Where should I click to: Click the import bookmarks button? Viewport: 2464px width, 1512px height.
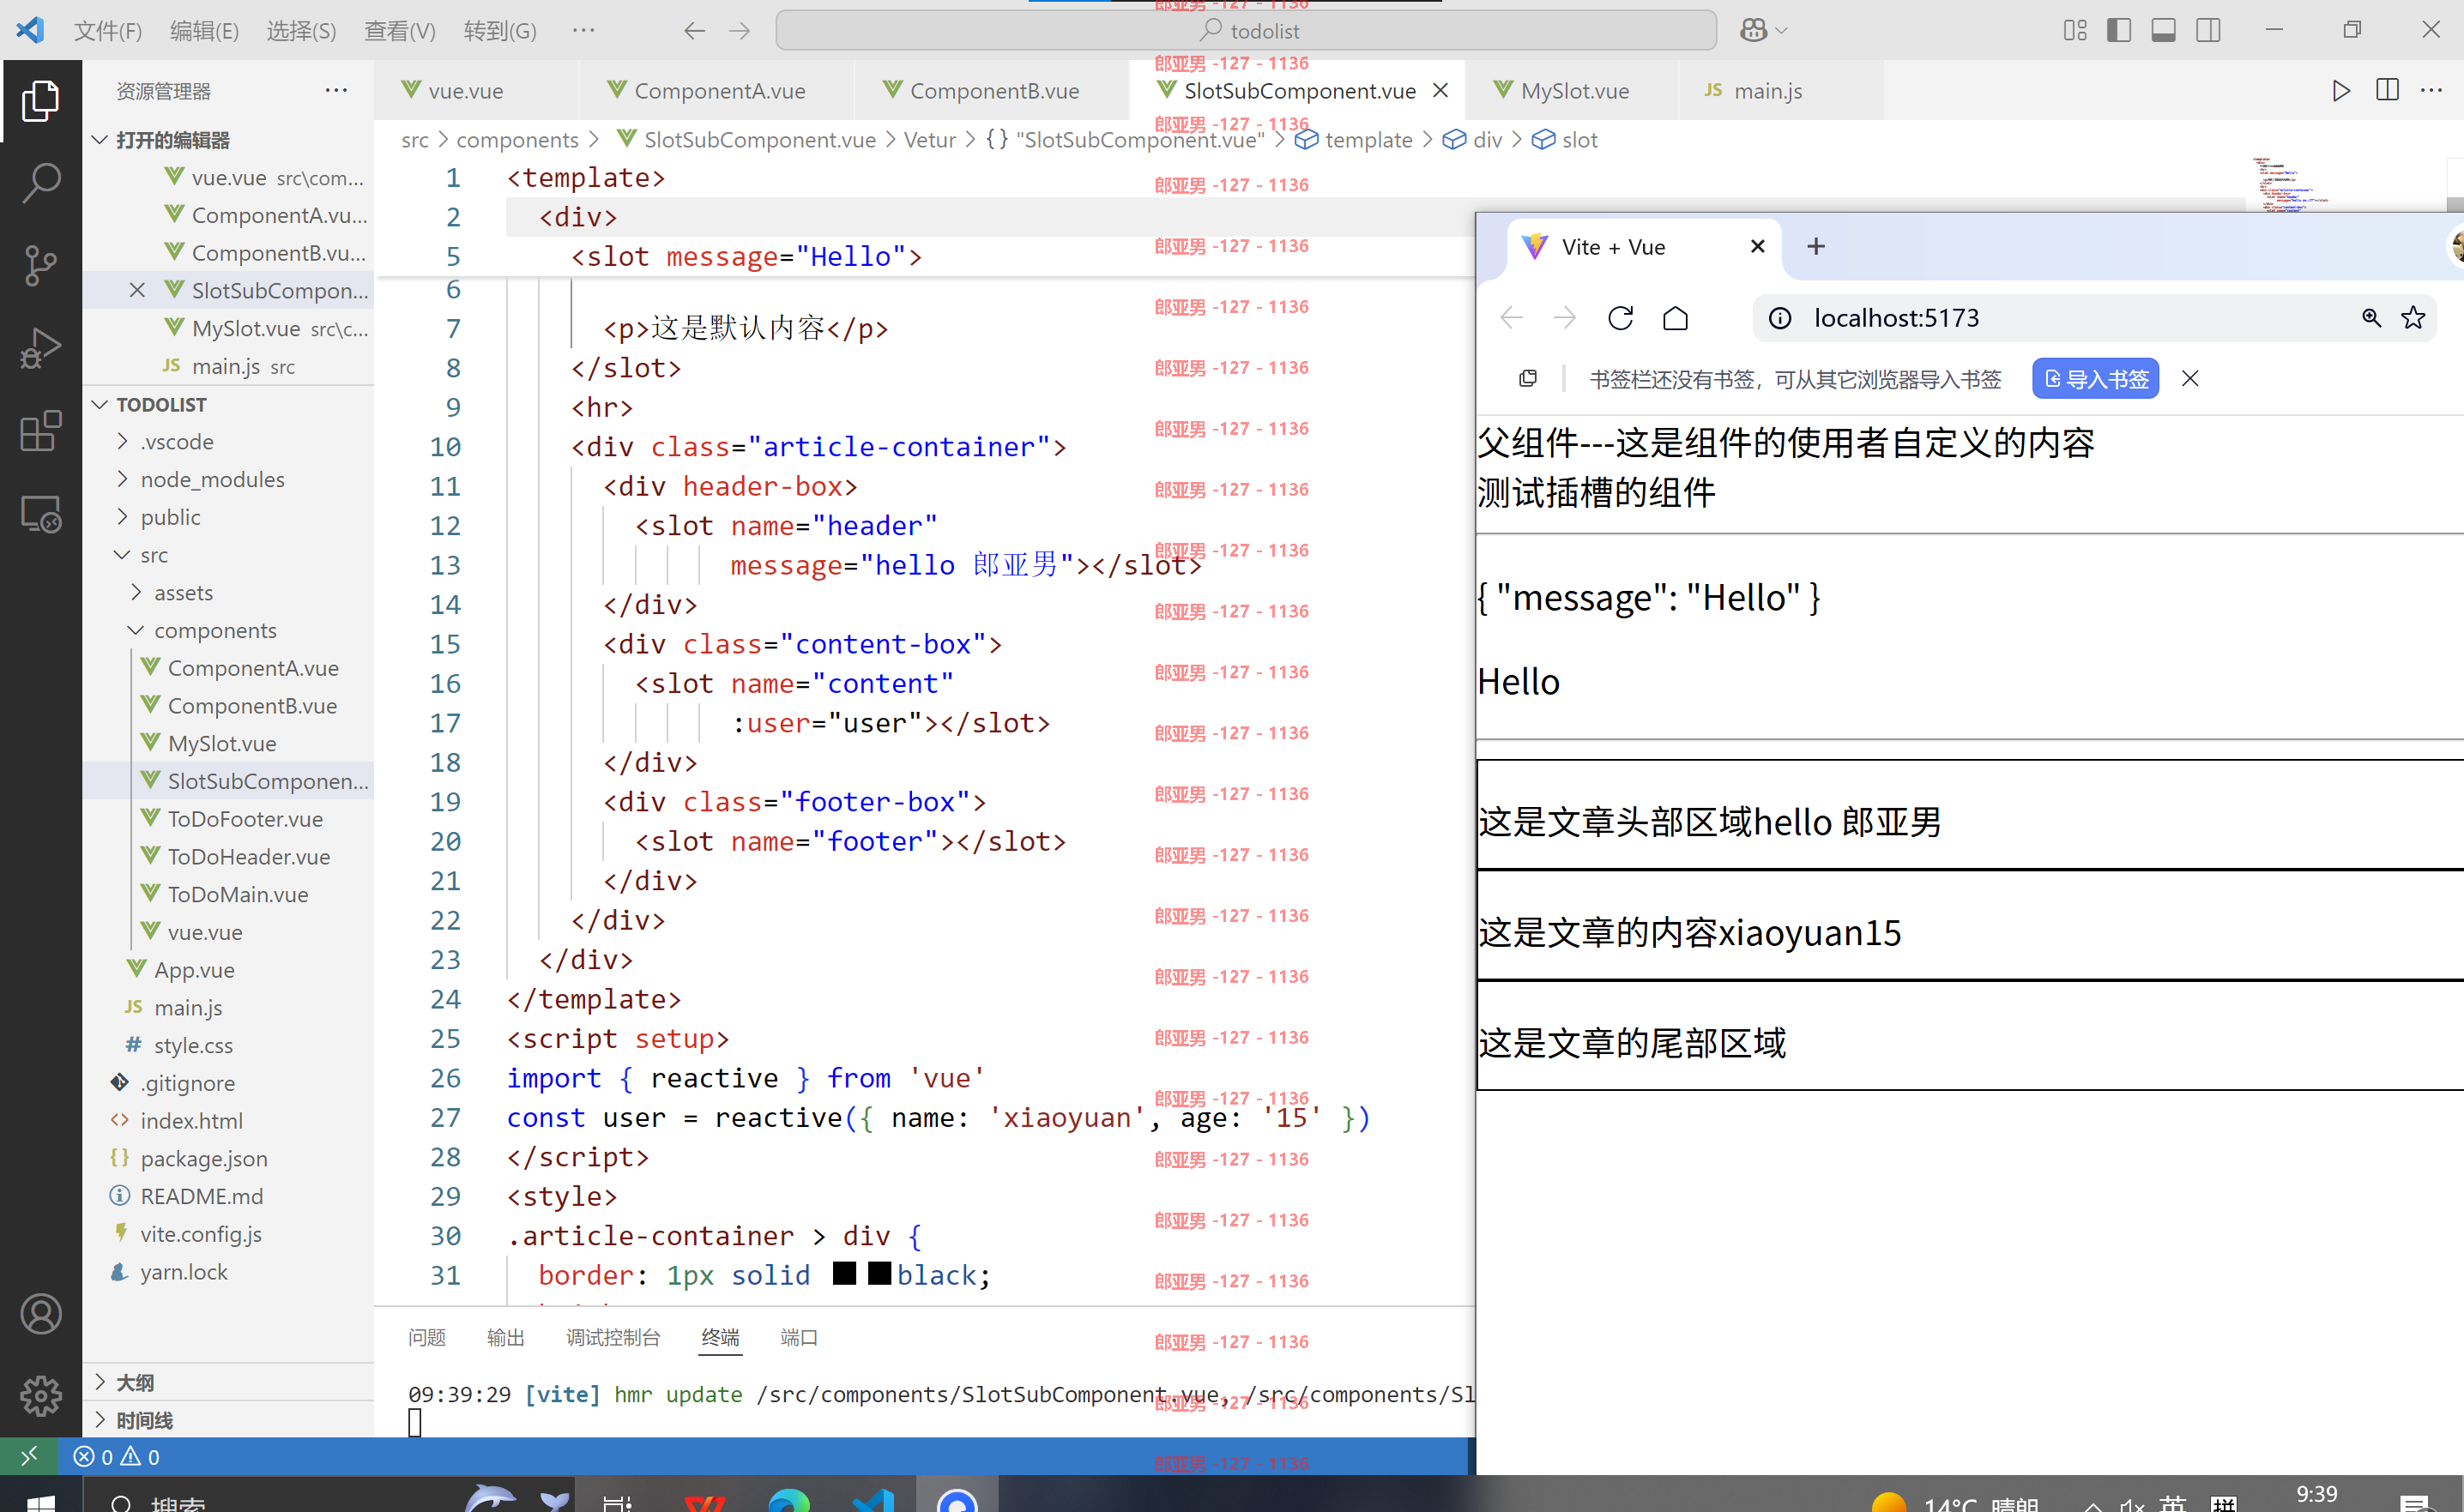[2096, 379]
